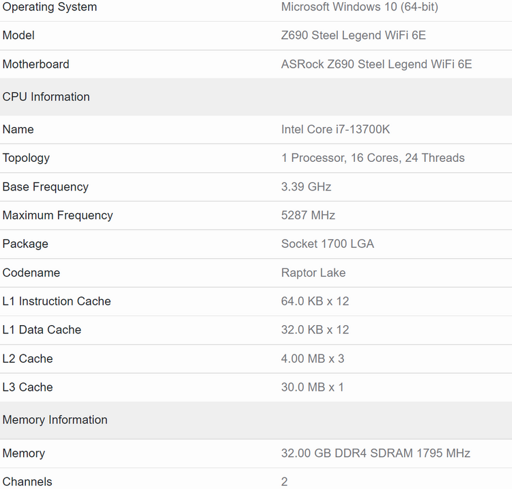The image size is (512, 489).
Task: Click the Model row label
Action: [18, 36]
